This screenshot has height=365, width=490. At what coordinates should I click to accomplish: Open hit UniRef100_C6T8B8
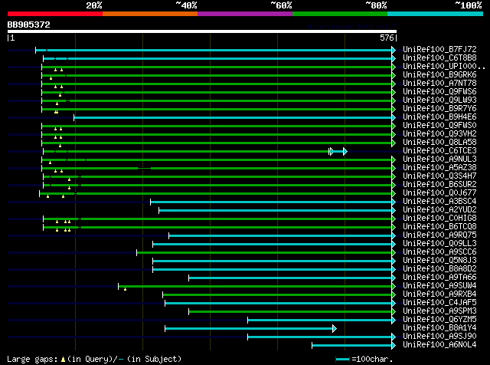click(x=439, y=58)
